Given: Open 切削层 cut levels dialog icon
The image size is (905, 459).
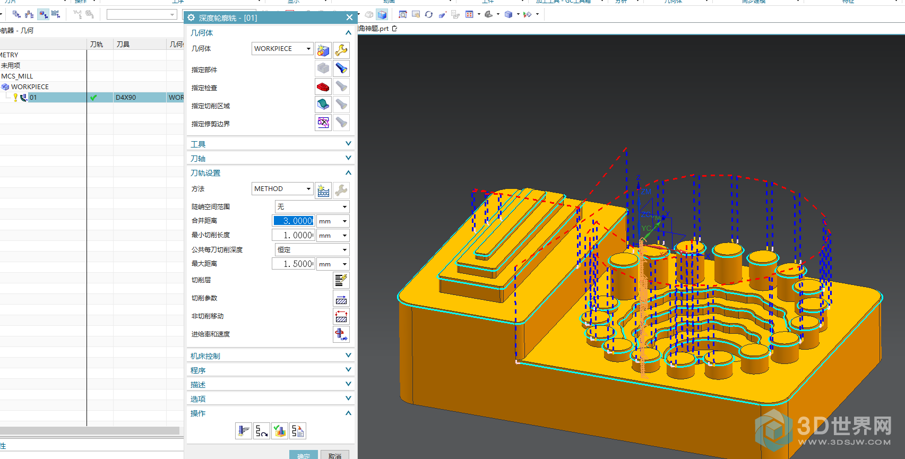Looking at the screenshot, I should pos(341,280).
